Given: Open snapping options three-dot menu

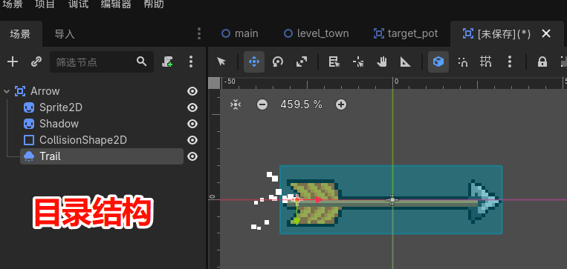Looking at the screenshot, I should (510, 62).
